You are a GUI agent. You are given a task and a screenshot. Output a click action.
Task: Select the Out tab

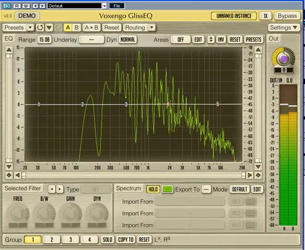[273, 38]
